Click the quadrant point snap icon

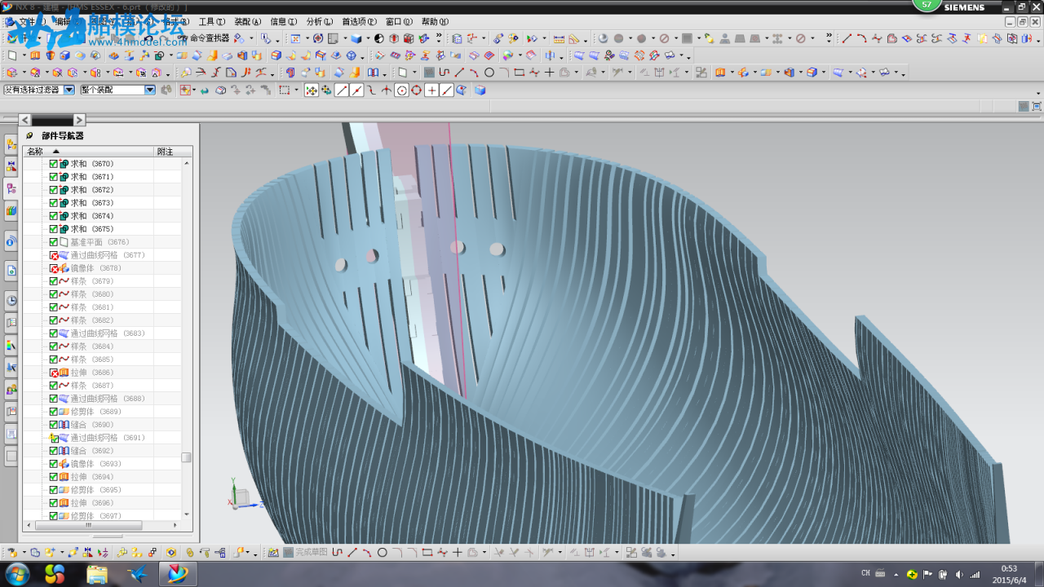click(416, 90)
